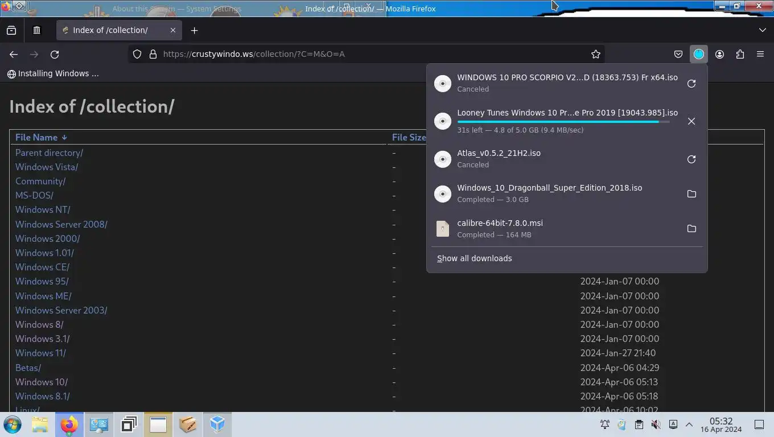This screenshot has height=437, width=774.
Task: Sort by File Size column
Action: [x=409, y=137]
